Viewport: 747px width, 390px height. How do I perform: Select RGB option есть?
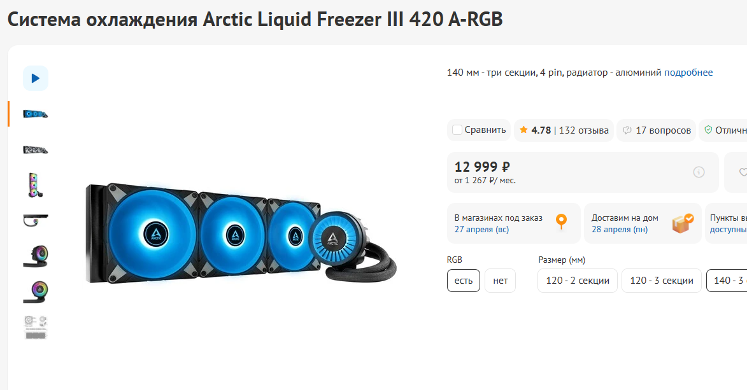[464, 281]
